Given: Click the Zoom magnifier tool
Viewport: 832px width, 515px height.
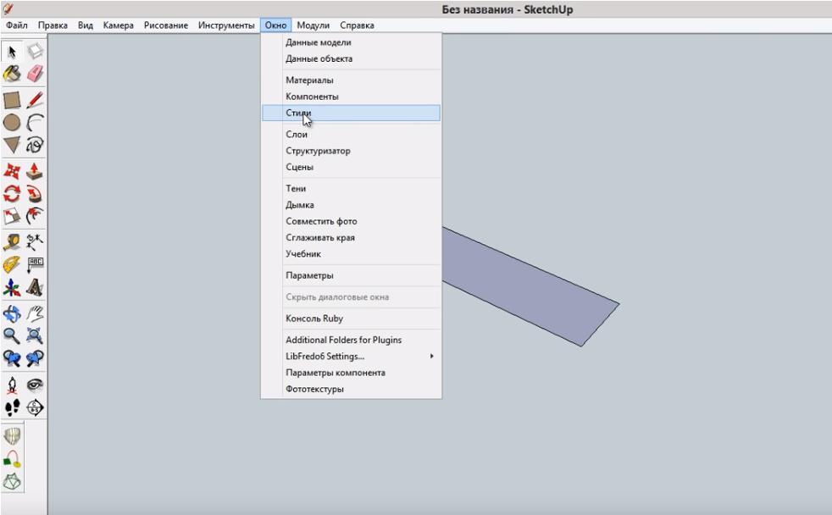Looking at the screenshot, I should pos(12,335).
